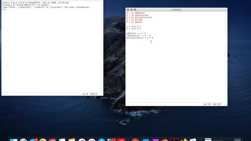
Task: Click the 'addition = a + b' line
Action: pyautogui.click(x=136, y=33)
